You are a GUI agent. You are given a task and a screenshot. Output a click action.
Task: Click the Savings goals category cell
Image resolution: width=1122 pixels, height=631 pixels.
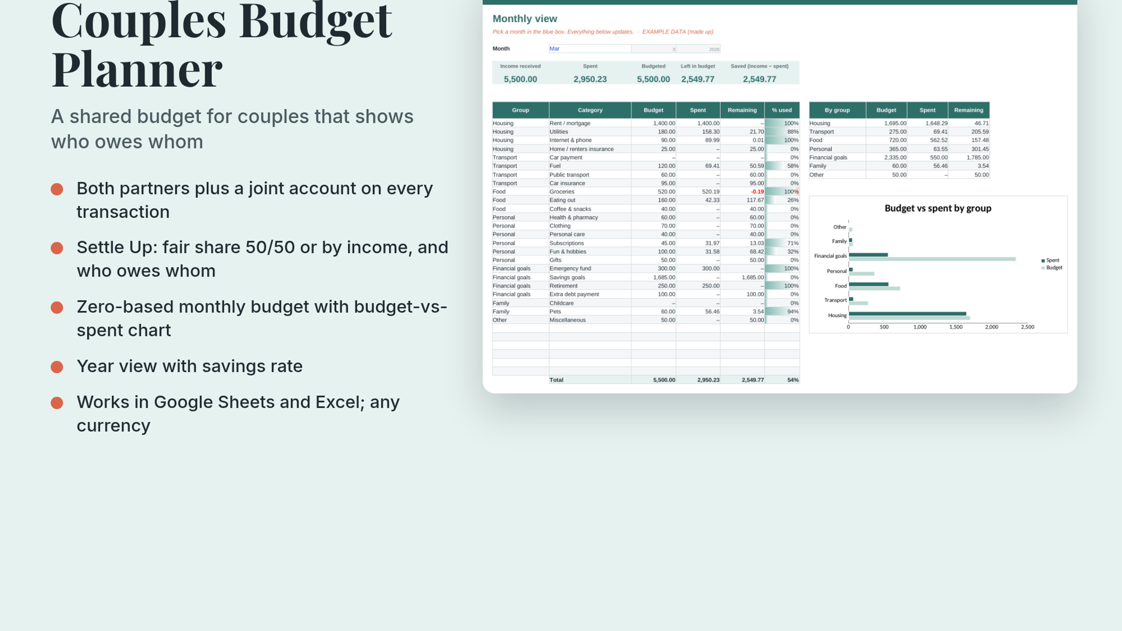pos(590,277)
